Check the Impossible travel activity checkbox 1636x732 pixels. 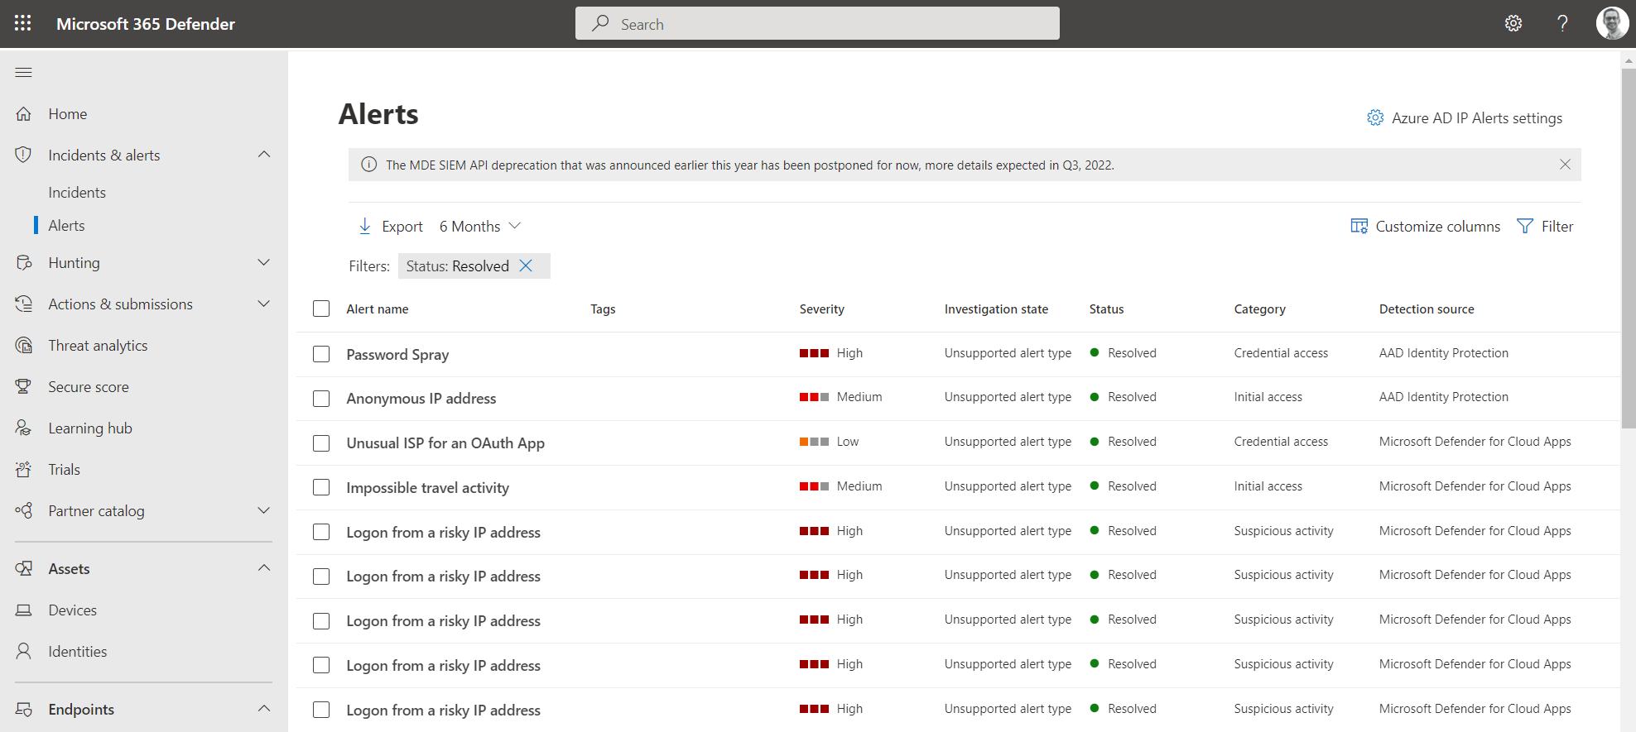coord(321,487)
